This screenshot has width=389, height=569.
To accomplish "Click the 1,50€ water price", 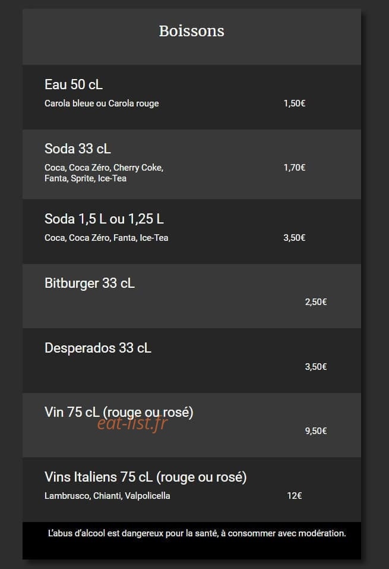I will (295, 103).
